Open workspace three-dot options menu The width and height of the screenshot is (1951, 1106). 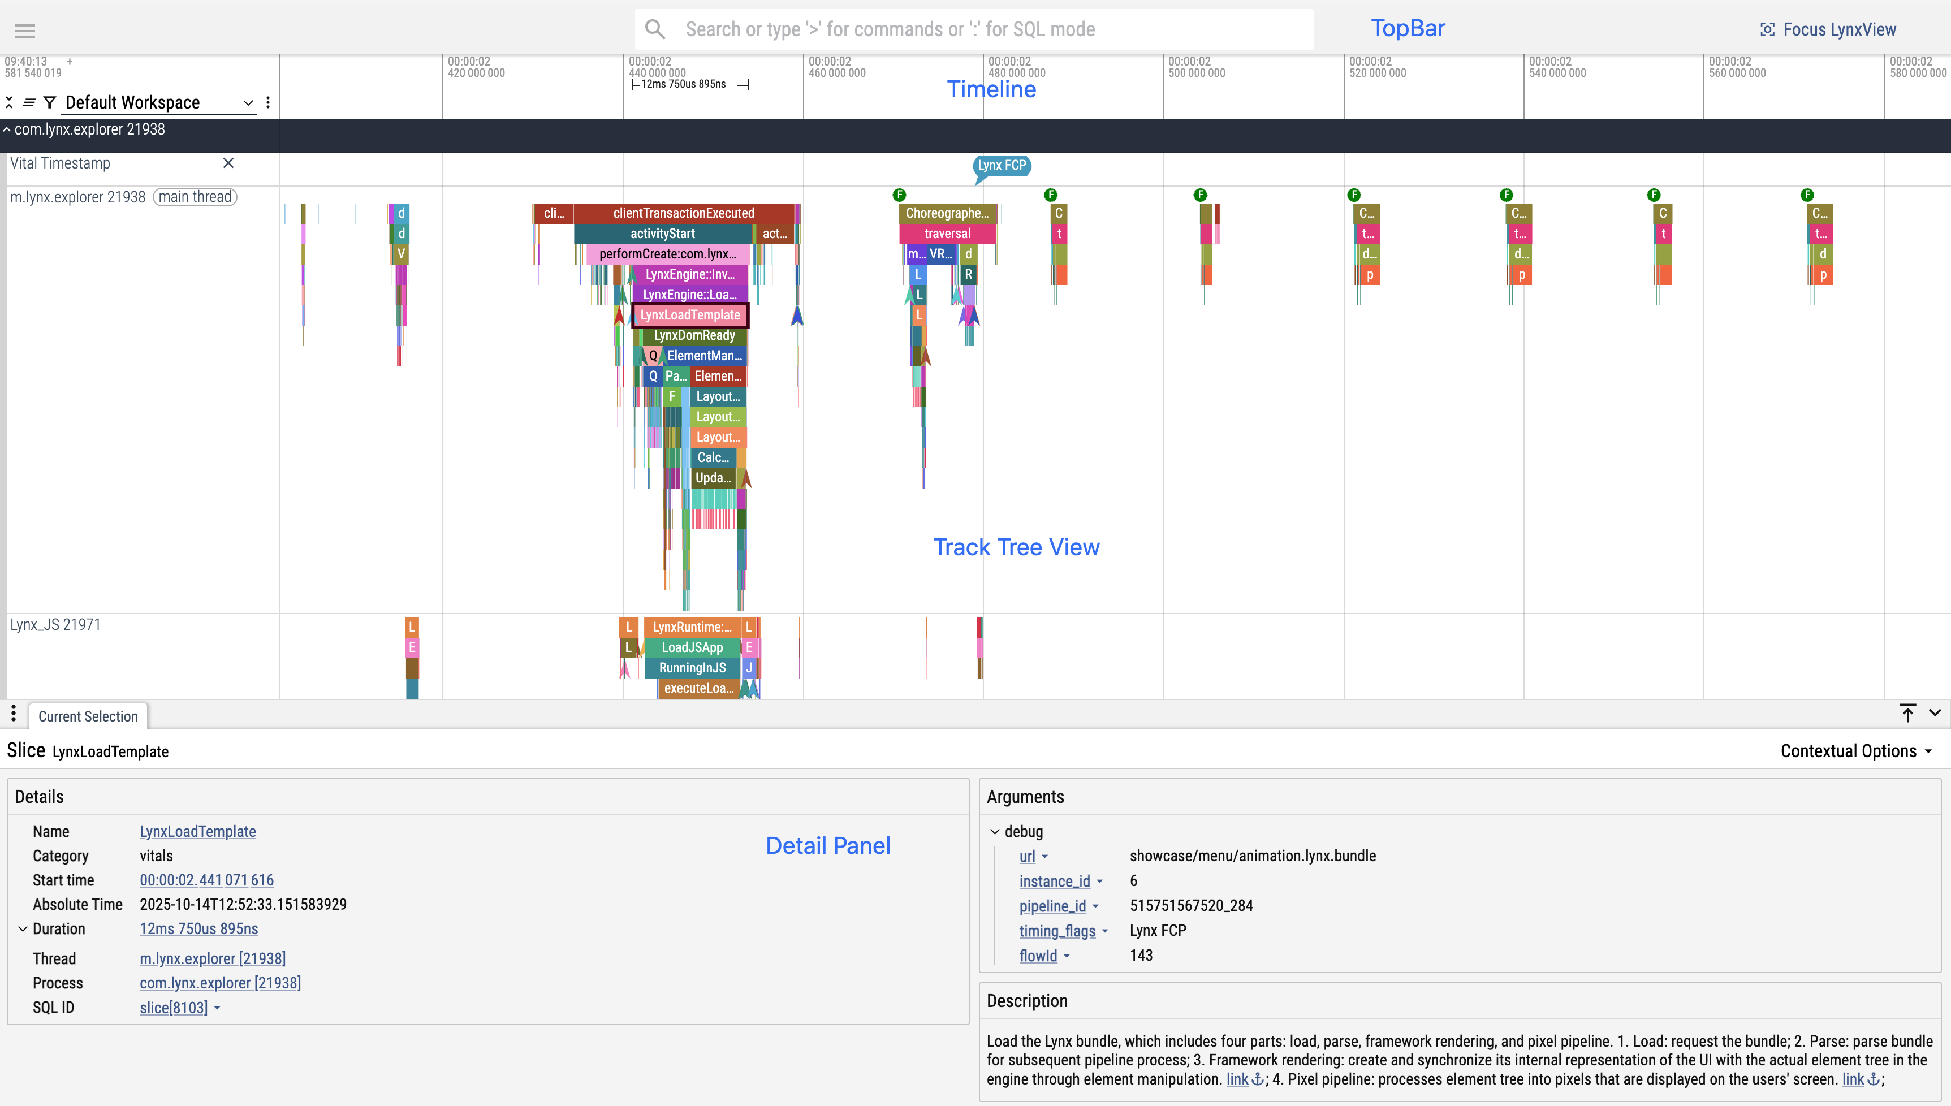coord(268,102)
